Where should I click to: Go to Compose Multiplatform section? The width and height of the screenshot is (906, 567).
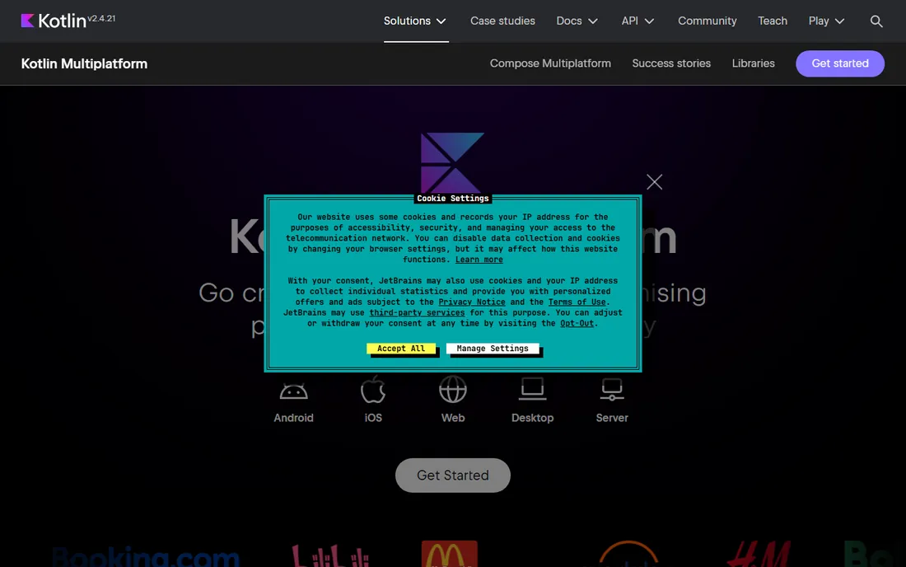(550, 63)
